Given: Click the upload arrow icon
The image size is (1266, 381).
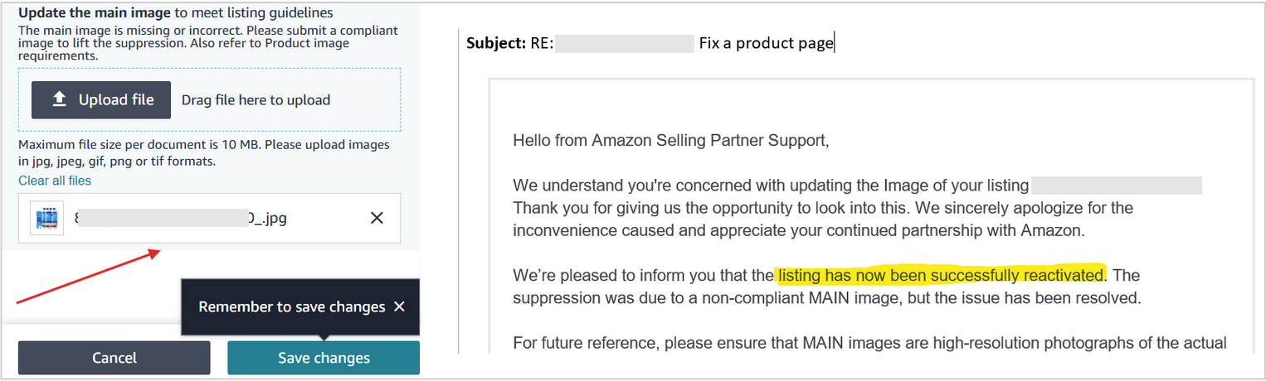Looking at the screenshot, I should pyautogui.click(x=59, y=100).
